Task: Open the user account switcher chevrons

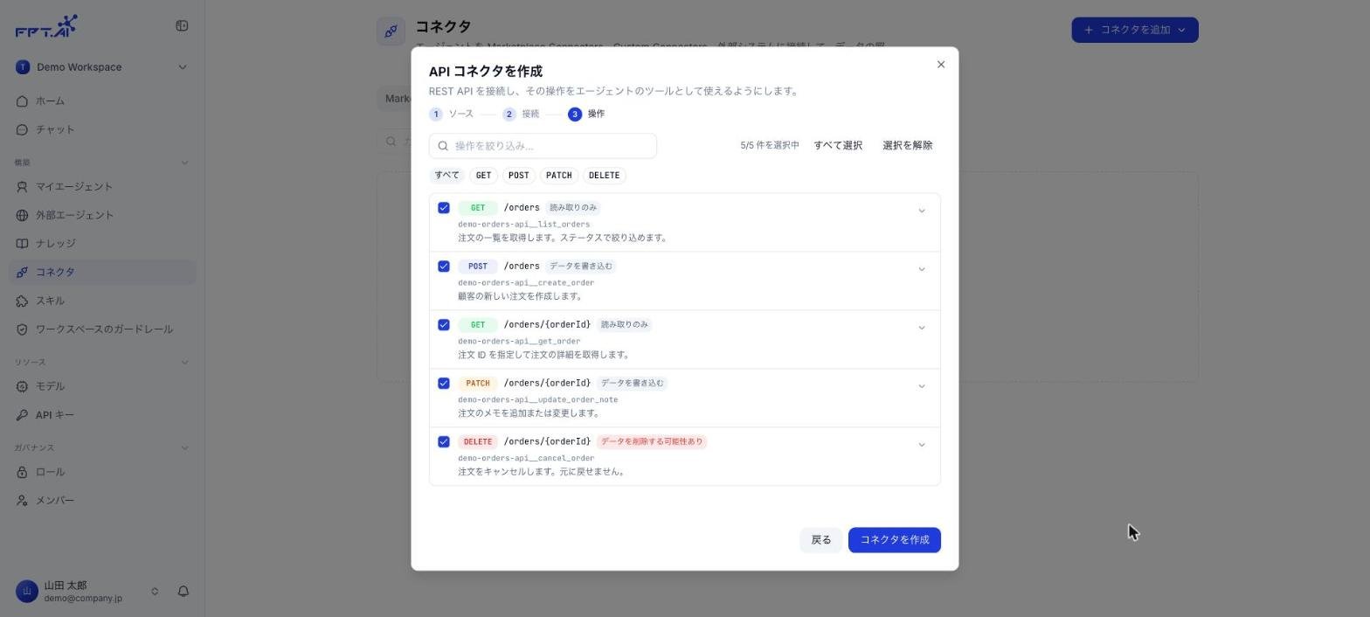Action: 155,592
